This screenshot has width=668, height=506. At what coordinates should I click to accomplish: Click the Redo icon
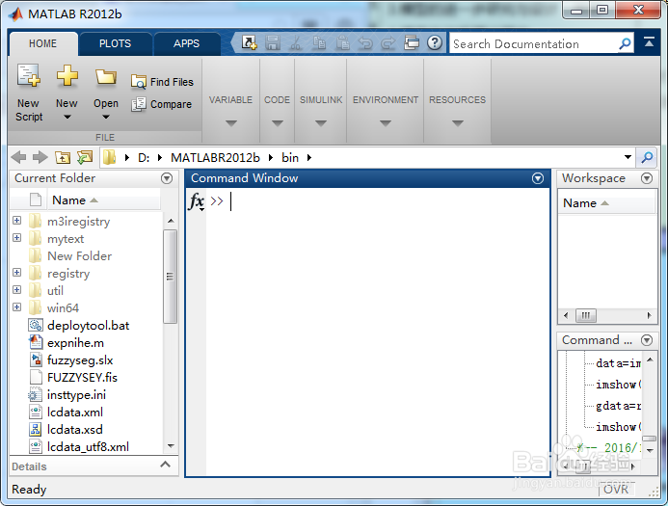click(387, 42)
